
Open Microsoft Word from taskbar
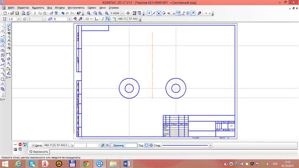(126, 164)
